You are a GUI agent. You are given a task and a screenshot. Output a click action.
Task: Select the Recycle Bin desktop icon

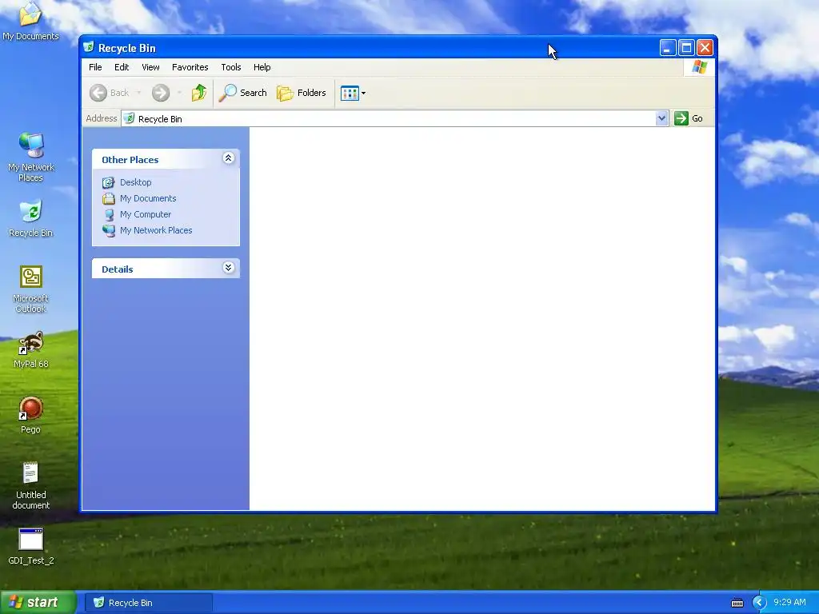(31, 218)
